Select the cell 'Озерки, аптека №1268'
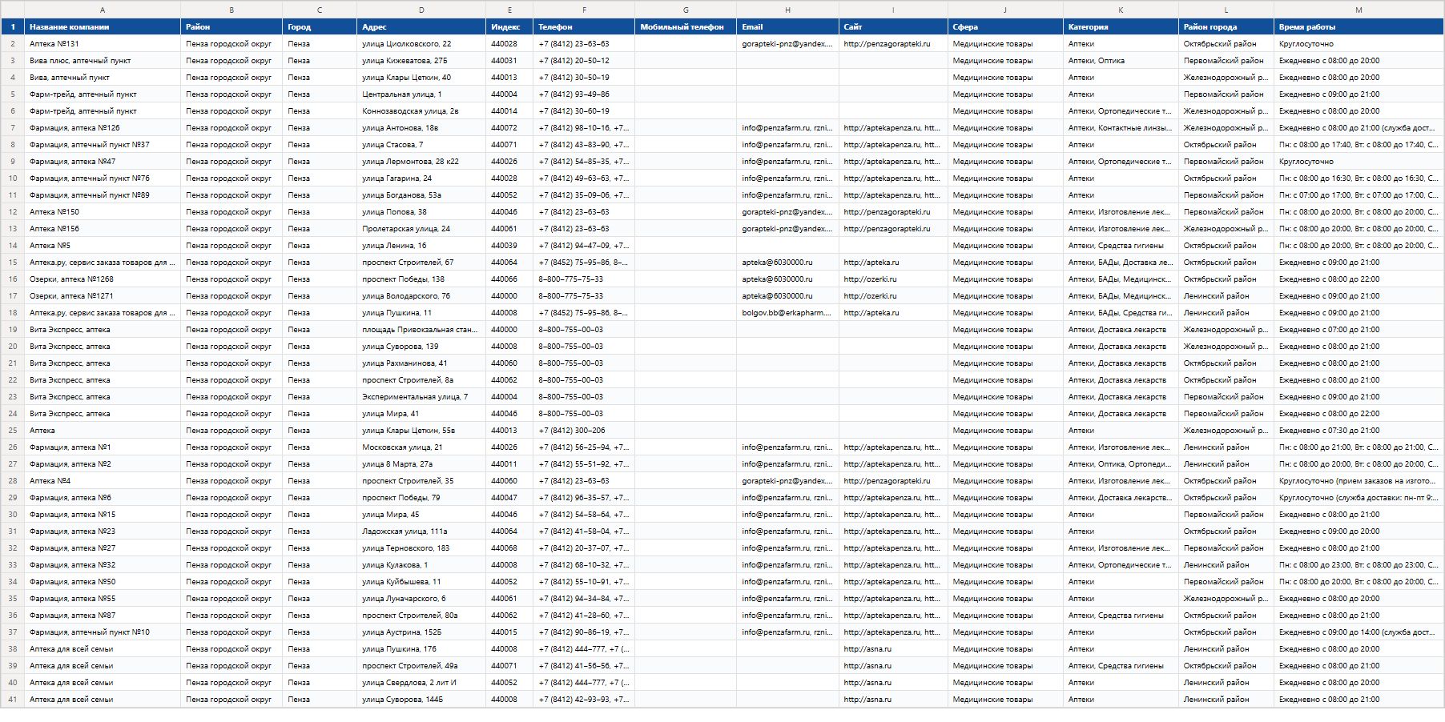Image resolution: width=1445 pixels, height=722 pixels. pyautogui.click(x=103, y=279)
